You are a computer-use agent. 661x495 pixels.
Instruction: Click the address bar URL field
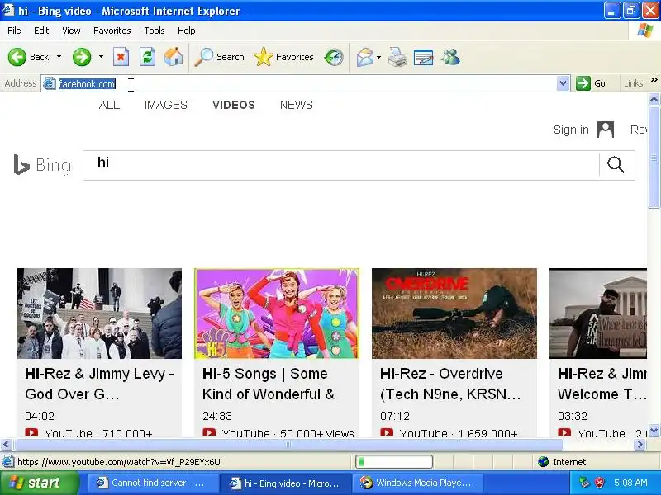pyautogui.click(x=307, y=84)
